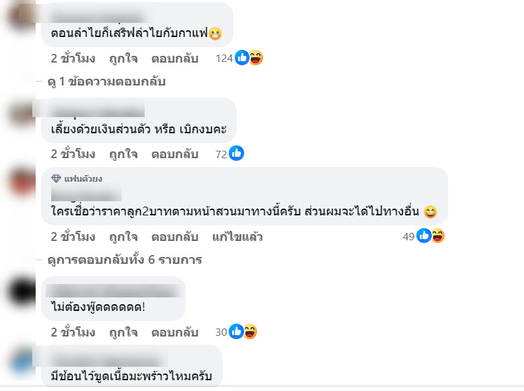The width and height of the screenshot is (524, 391).
Task: Click the diamond แฟนตัวยง badge icon
Action: click(x=56, y=178)
